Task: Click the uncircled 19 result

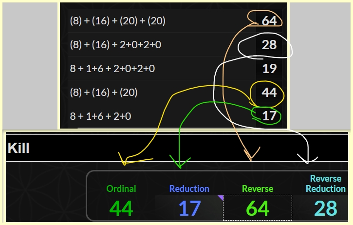Action: [x=269, y=69]
